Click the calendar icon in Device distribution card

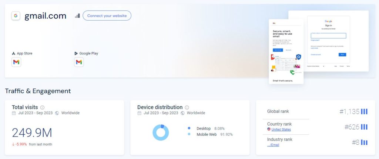coord(140,113)
